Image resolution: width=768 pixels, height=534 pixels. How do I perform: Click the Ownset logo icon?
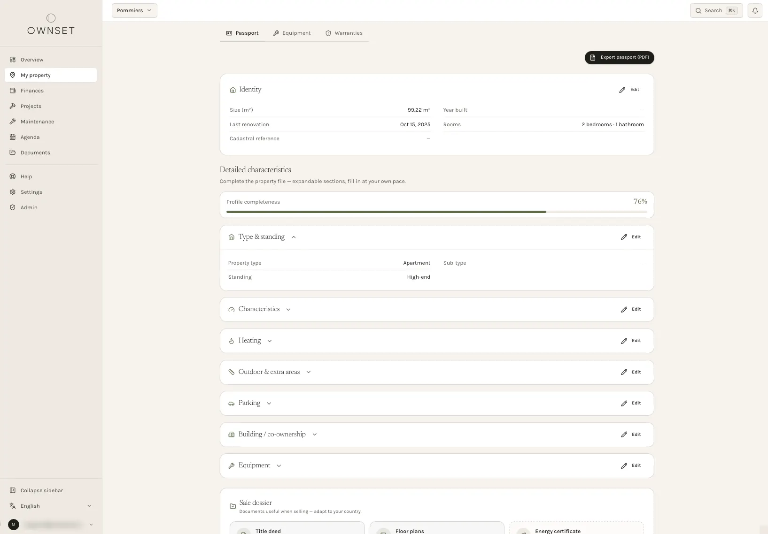click(51, 18)
